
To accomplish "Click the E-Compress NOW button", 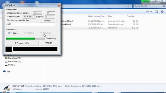I will tap(22, 43).
